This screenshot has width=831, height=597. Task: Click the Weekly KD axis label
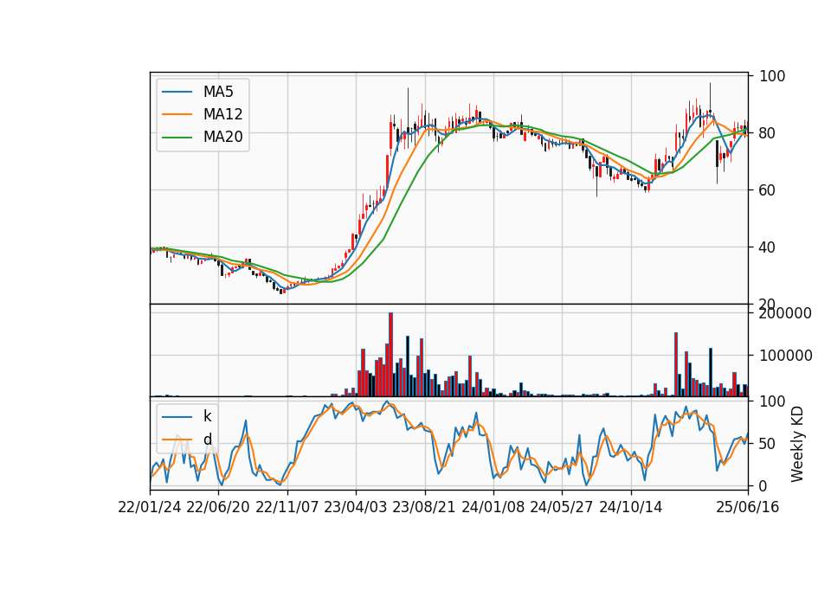click(x=797, y=445)
